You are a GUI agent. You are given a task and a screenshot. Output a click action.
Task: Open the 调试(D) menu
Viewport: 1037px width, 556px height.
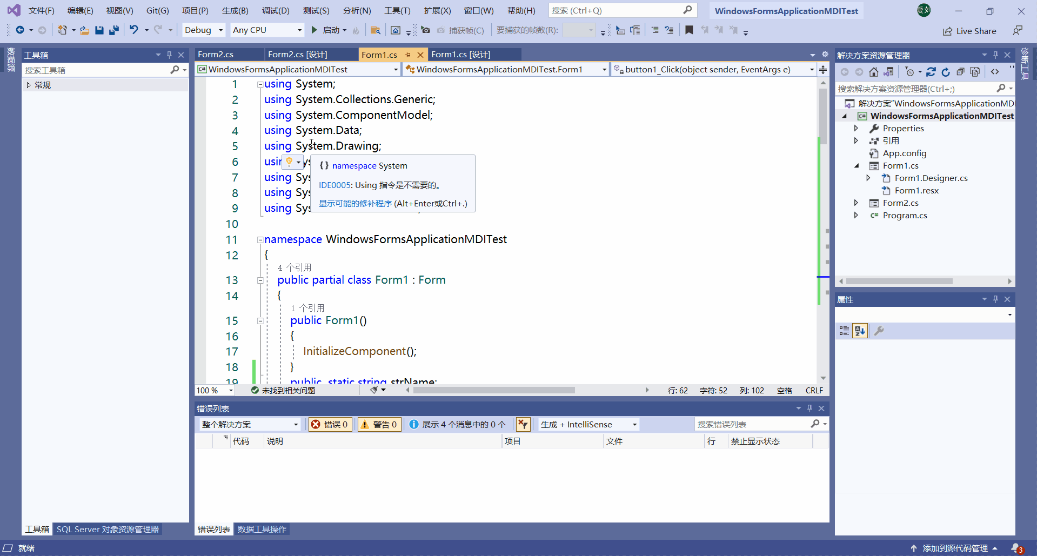click(x=276, y=10)
